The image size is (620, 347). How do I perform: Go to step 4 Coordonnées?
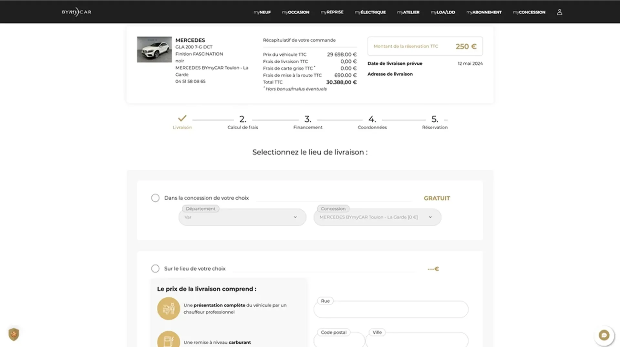[x=372, y=122]
